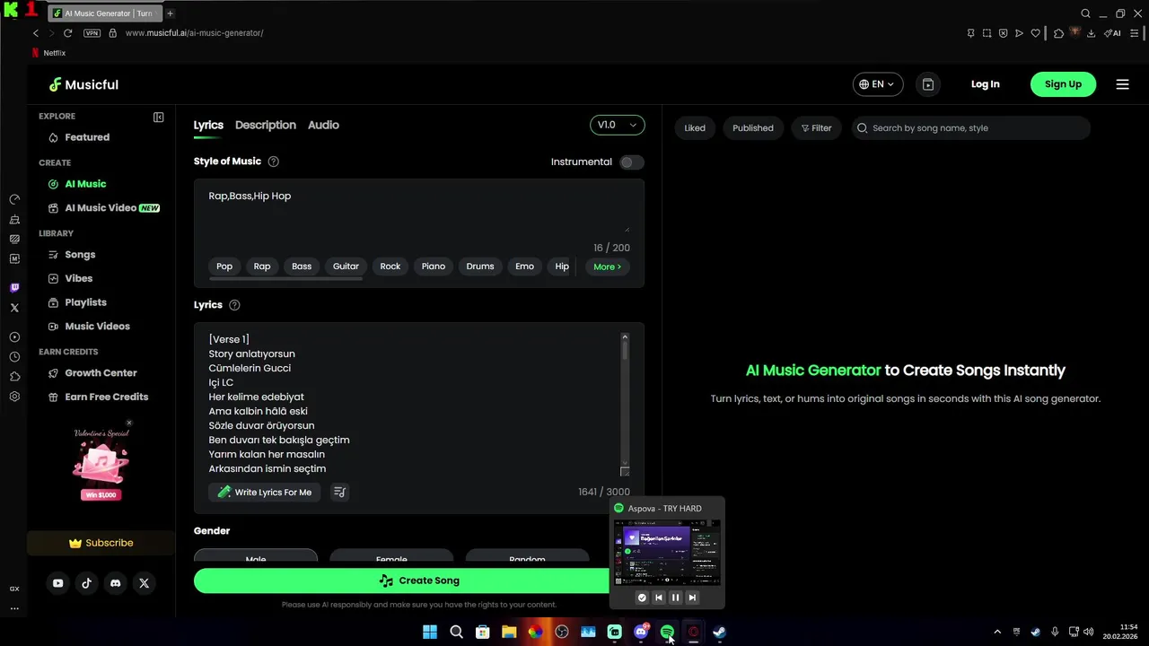Click the Sign Up button
The height and width of the screenshot is (646, 1149).
tap(1063, 84)
